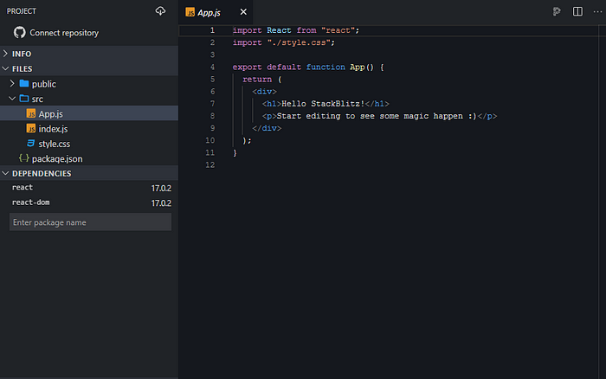
Task: Click the App.js tree file icon
Action: point(31,113)
